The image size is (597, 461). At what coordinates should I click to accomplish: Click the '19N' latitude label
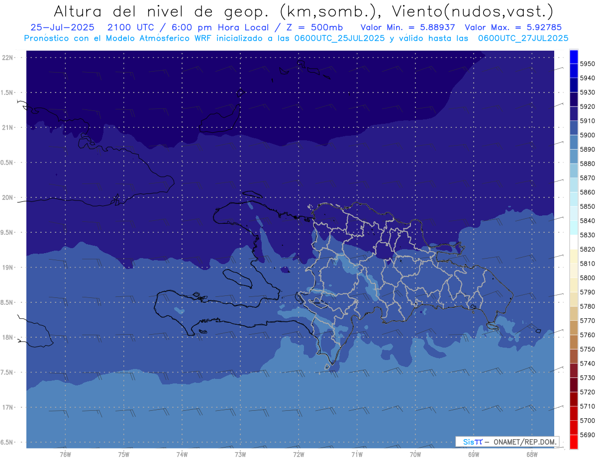tap(7, 267)
